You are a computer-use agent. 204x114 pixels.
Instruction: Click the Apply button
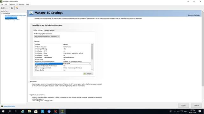coord(184,105)
